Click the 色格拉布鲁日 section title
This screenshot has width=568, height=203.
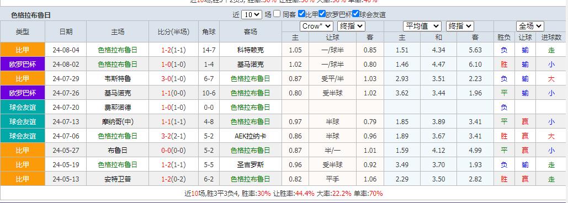[31, 15]
